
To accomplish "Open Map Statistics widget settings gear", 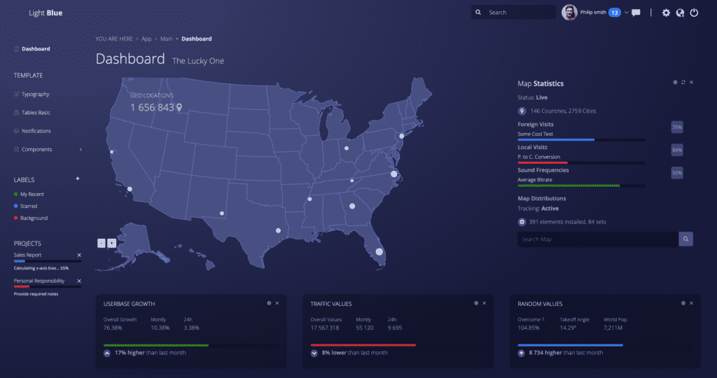I will pos(675,83).
